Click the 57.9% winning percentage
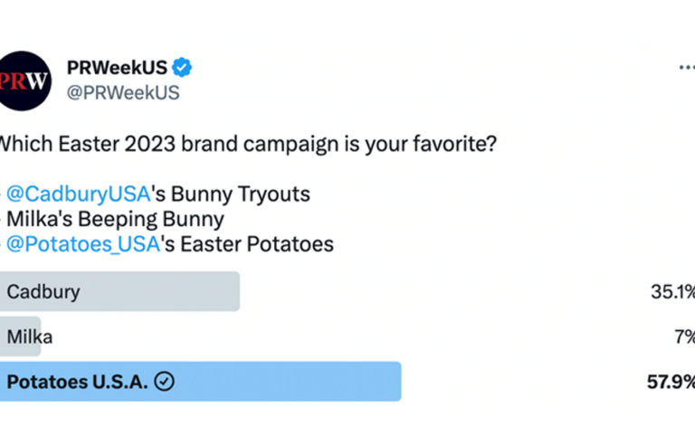The image size is (695, 445). (x=671, y=382)
